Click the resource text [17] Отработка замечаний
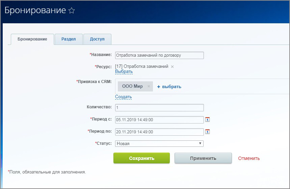Viewport: 290px width, 189px height. [x=142, y=66]
